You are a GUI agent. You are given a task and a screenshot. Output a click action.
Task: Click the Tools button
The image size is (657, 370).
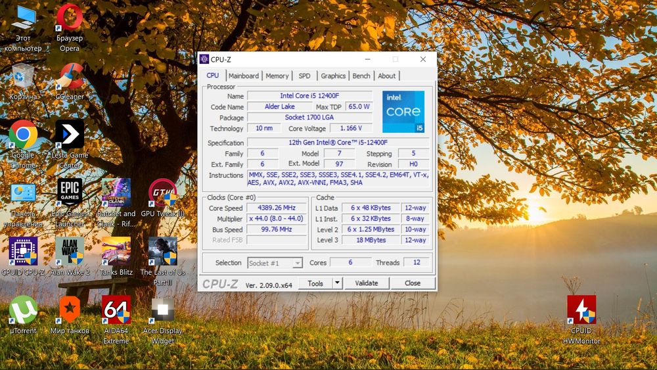(x=315, y=283)
